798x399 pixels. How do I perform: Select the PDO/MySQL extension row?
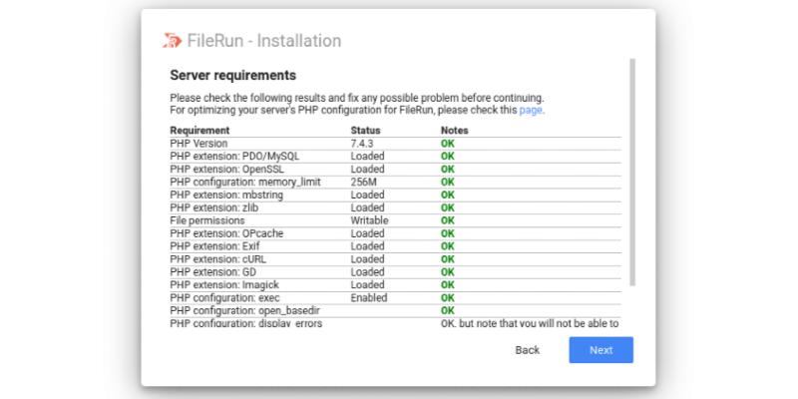(234, 157)
